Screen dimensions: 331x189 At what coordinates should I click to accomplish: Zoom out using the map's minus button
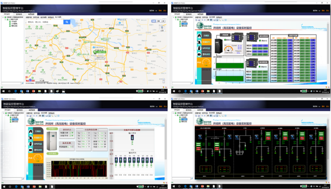tap(163, 82)
